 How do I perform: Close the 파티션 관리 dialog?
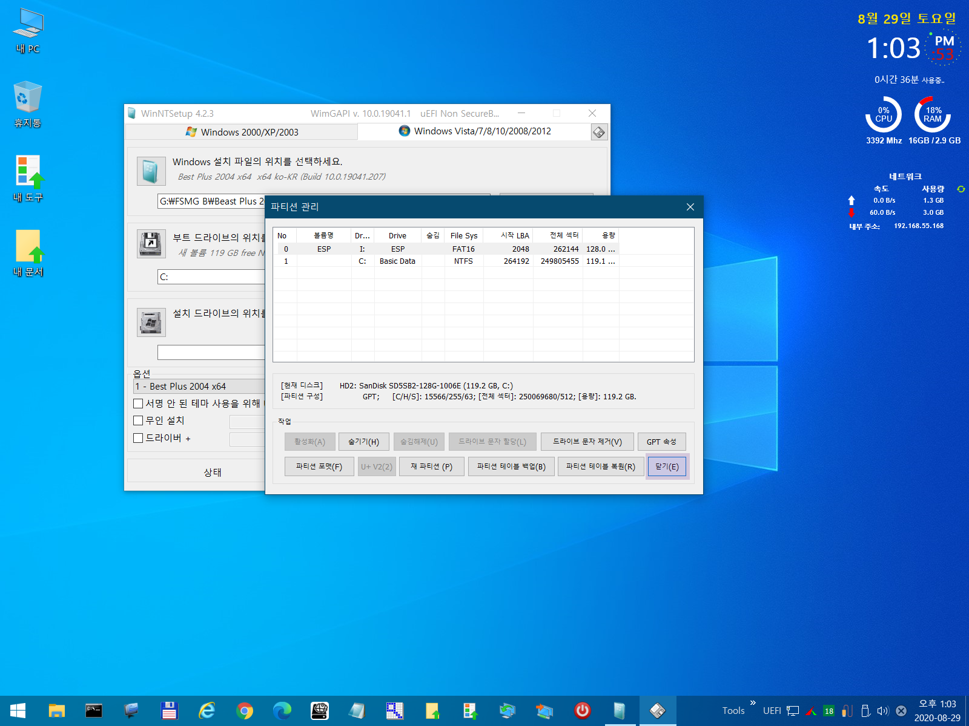690,207
